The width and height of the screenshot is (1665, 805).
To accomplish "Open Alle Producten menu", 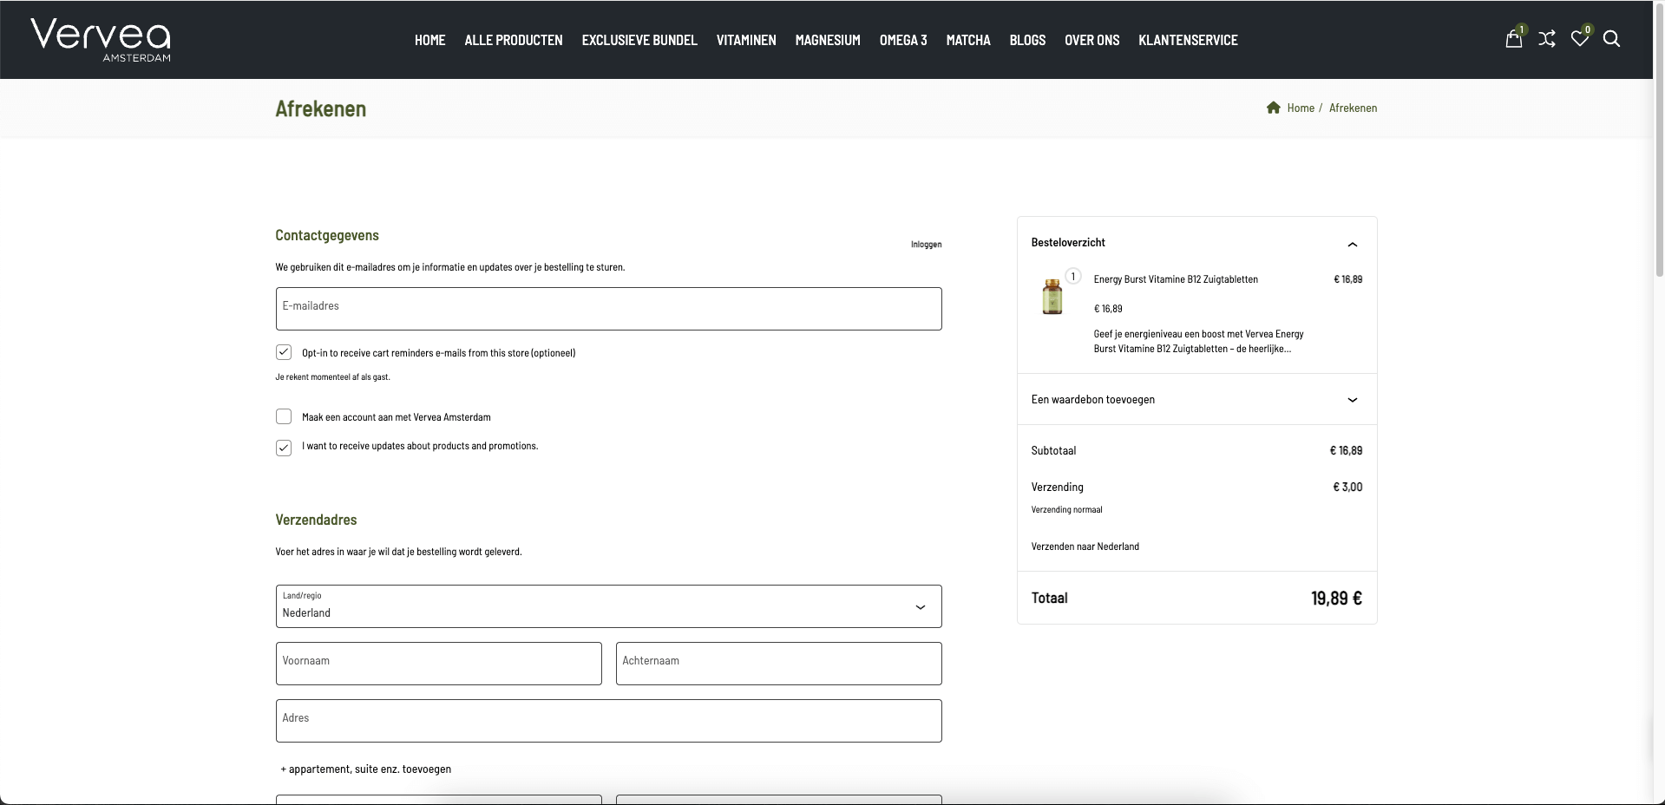I will 514,40.
